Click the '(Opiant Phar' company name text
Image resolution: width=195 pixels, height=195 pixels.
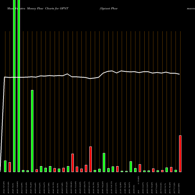coord(109,9)
